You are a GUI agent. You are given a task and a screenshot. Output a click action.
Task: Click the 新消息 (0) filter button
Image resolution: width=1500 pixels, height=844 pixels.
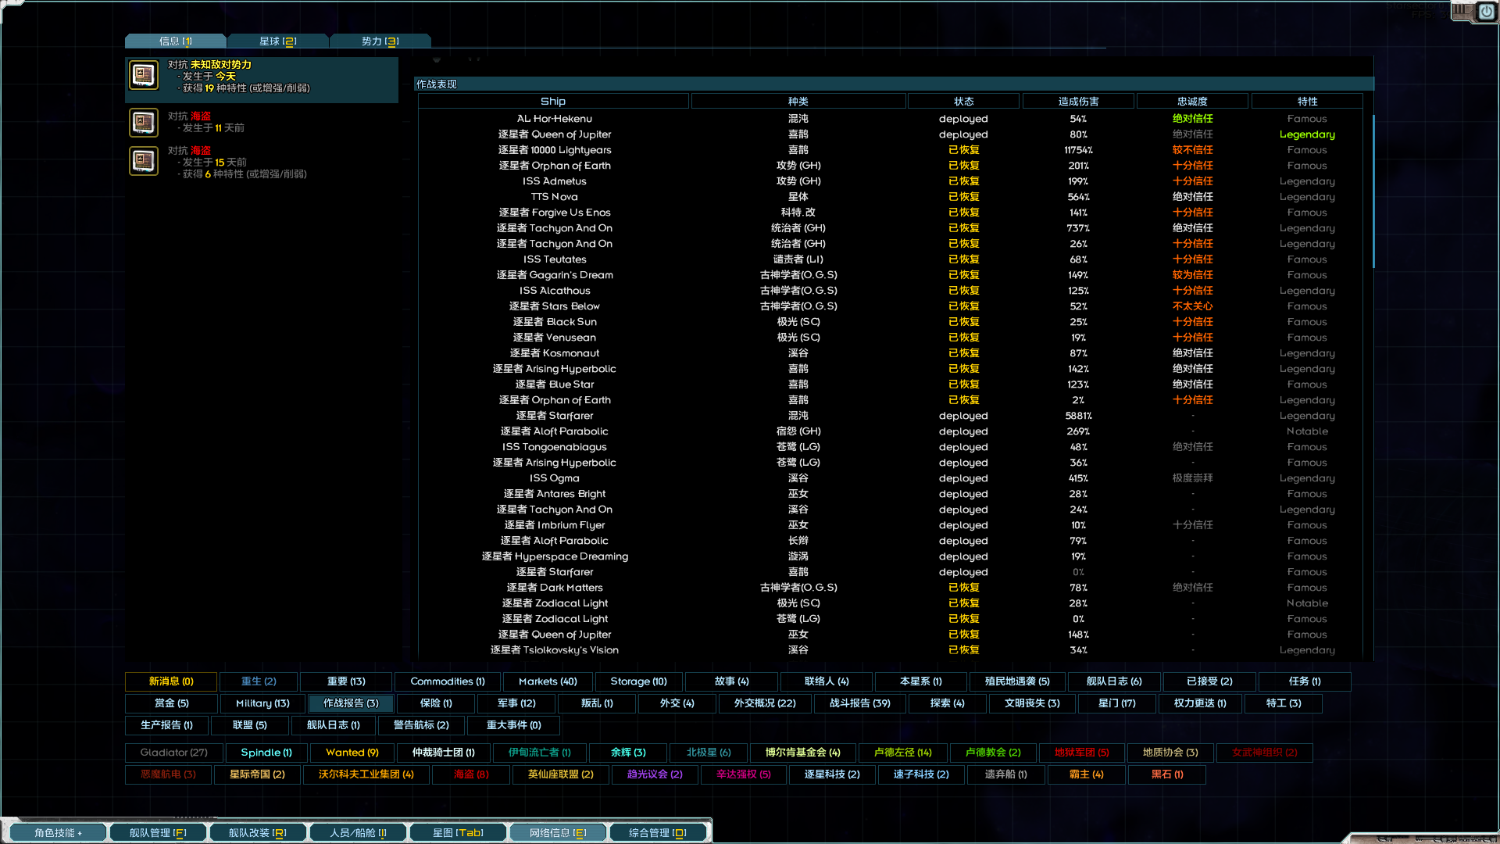point(170,681)
